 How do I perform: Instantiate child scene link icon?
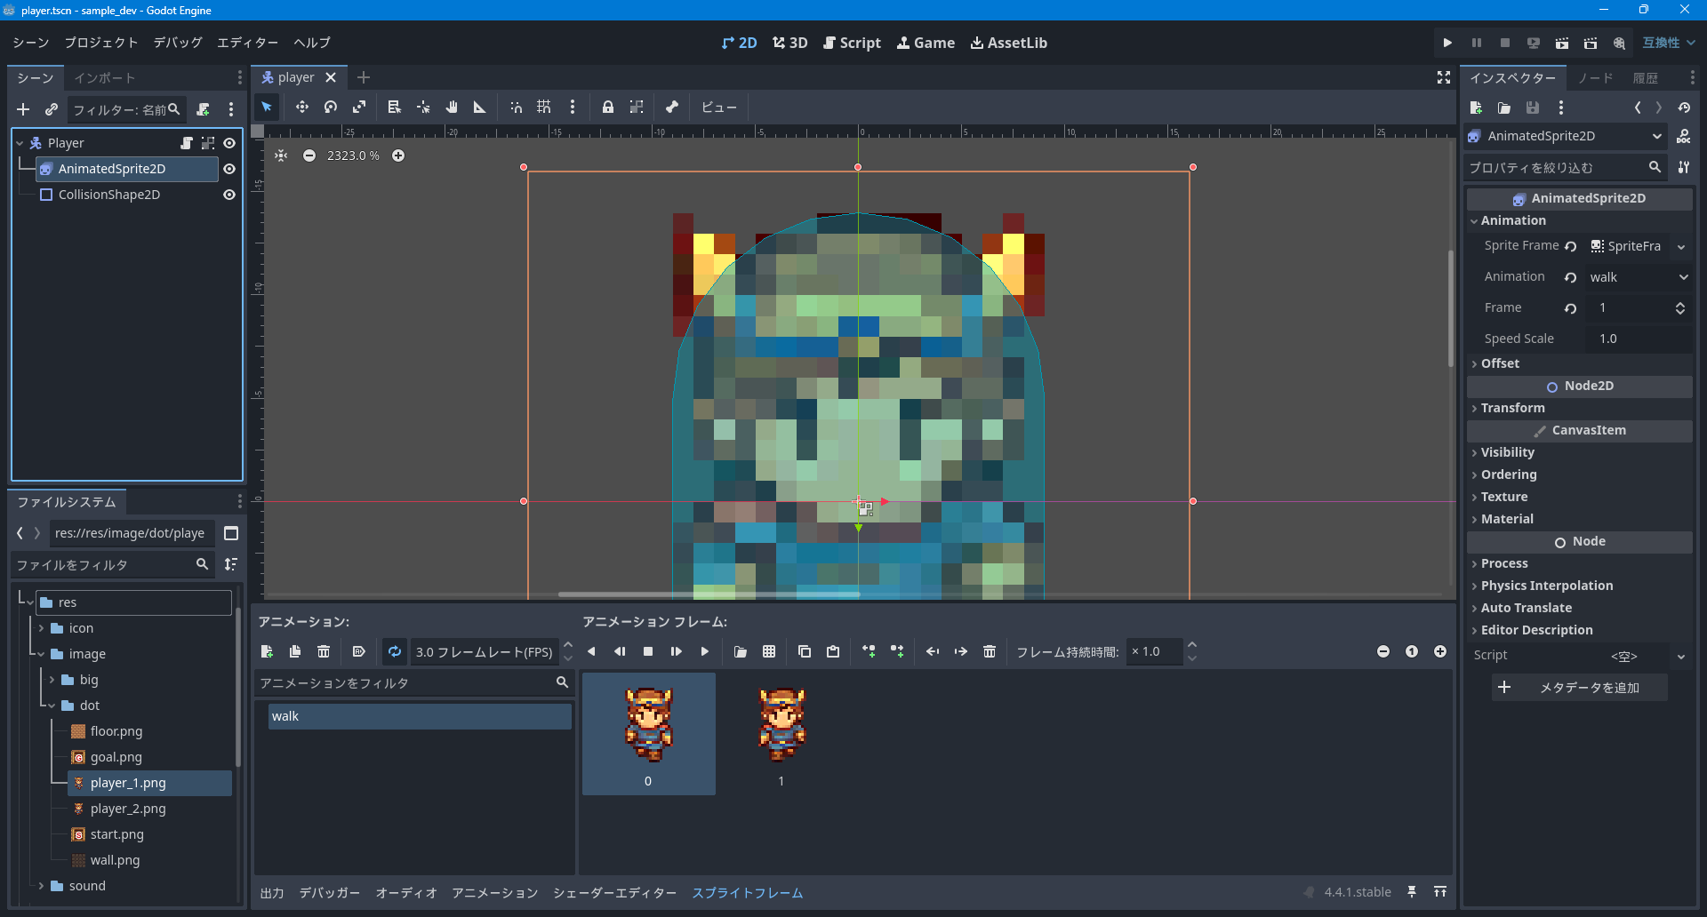point(52,109)
